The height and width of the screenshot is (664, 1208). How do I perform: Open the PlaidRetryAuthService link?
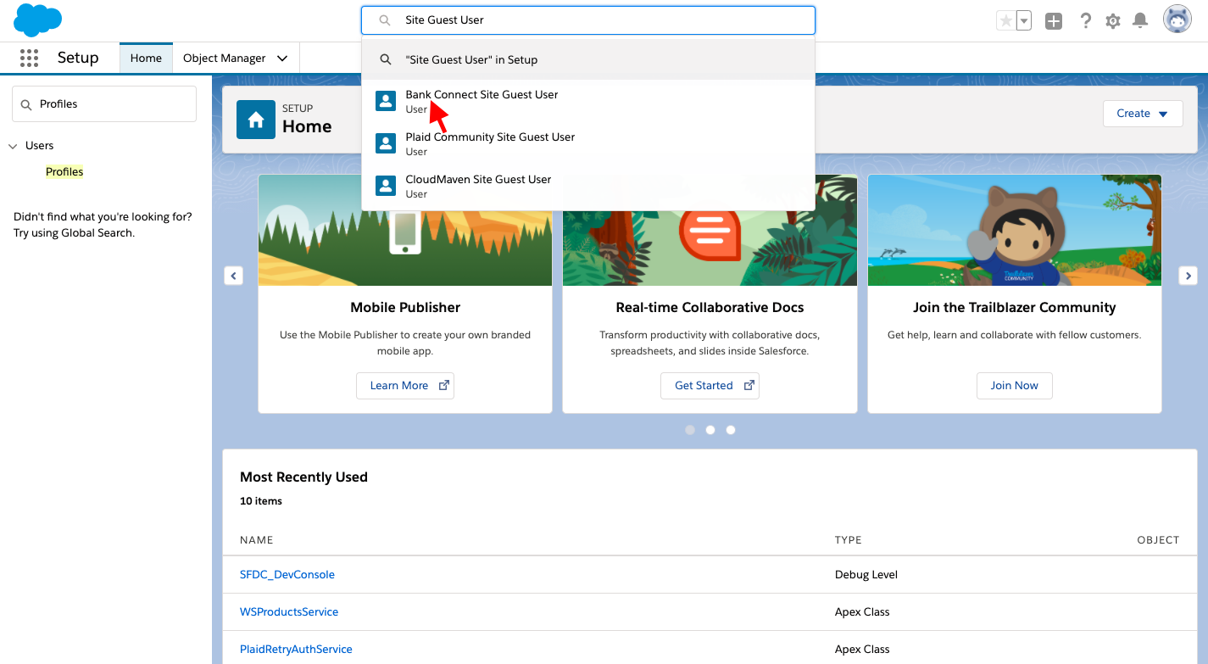pos(296,649)
